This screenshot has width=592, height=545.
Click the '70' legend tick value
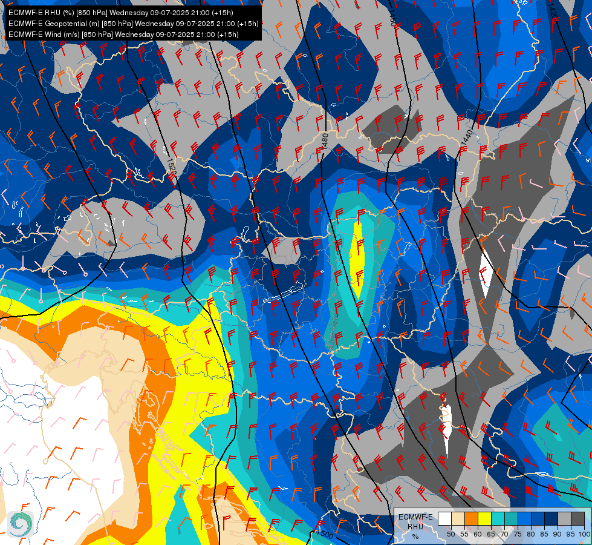click(504, 534)
